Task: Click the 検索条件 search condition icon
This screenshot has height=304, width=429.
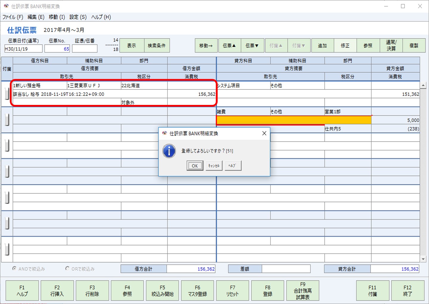Action: (157, 45)
